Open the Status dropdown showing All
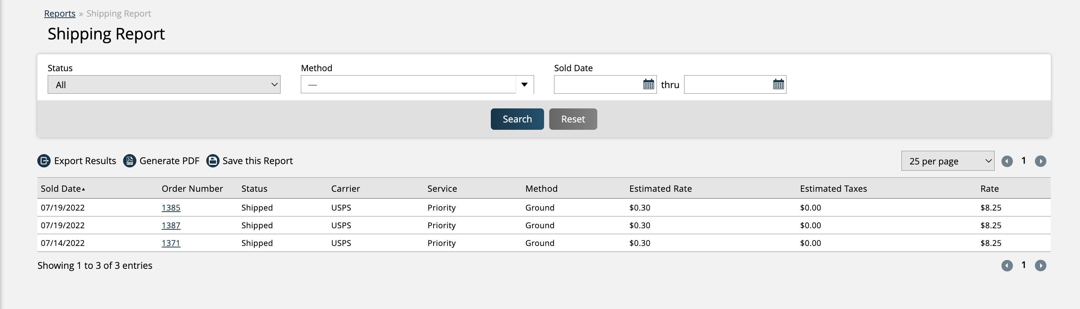Image resolution: width=1080 pixels, height=309 pixels. [x=164, y=85]
